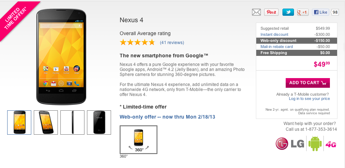Viewport: 345px width, 168px height.
Task: Select the side profile phone thumbnail
Action: 72,123
